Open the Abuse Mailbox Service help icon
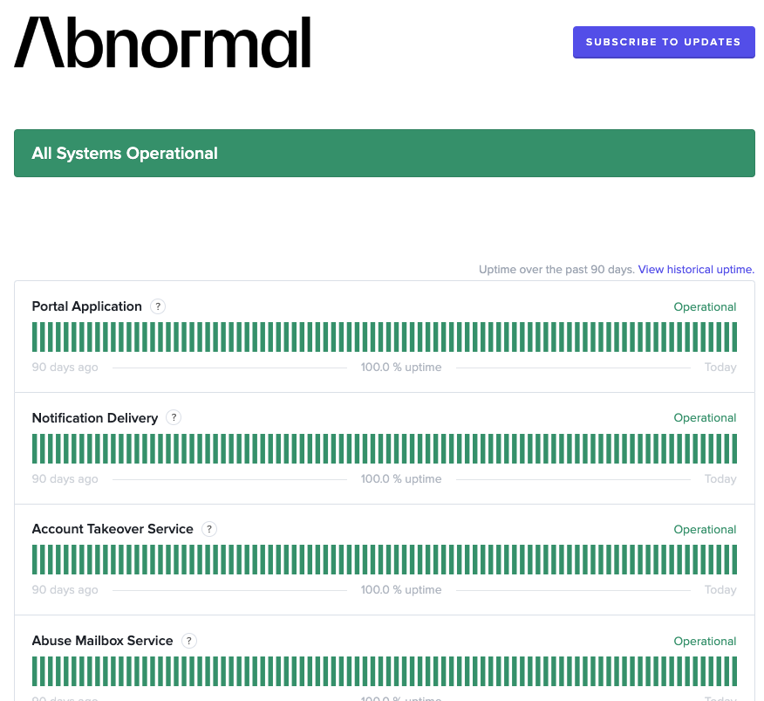The width and height of the screenshot is (764, 701). pos(189,641)
